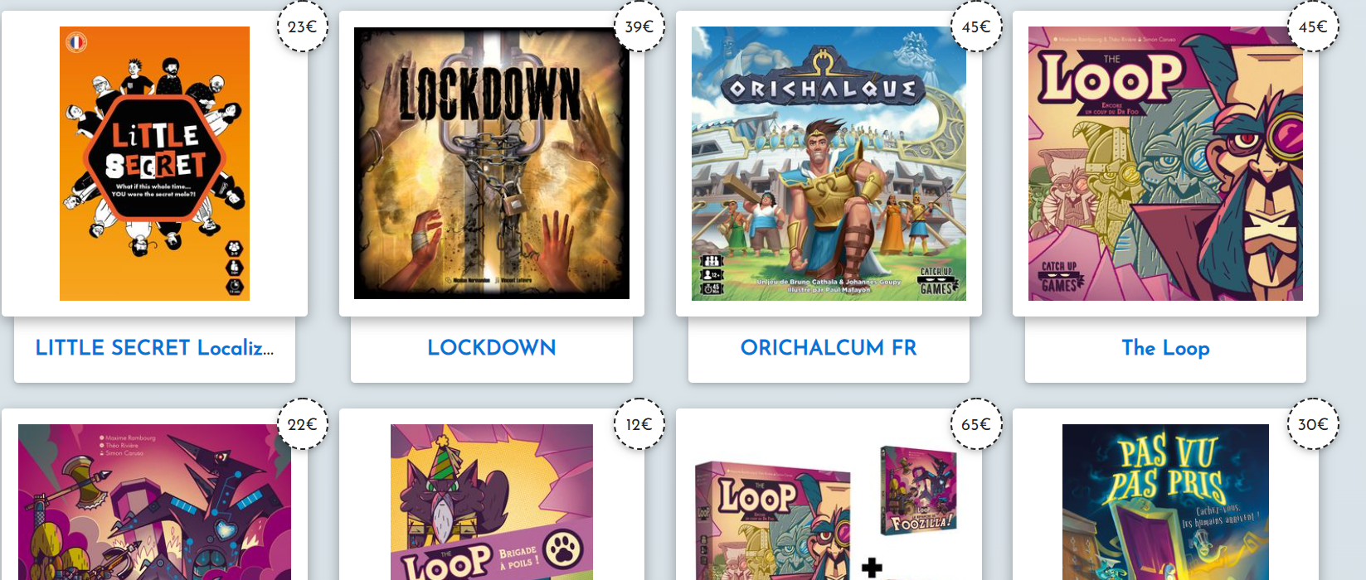Open the Little Secret box cover image
This screenshot has height=580, width=1366.
coord(154,163)
